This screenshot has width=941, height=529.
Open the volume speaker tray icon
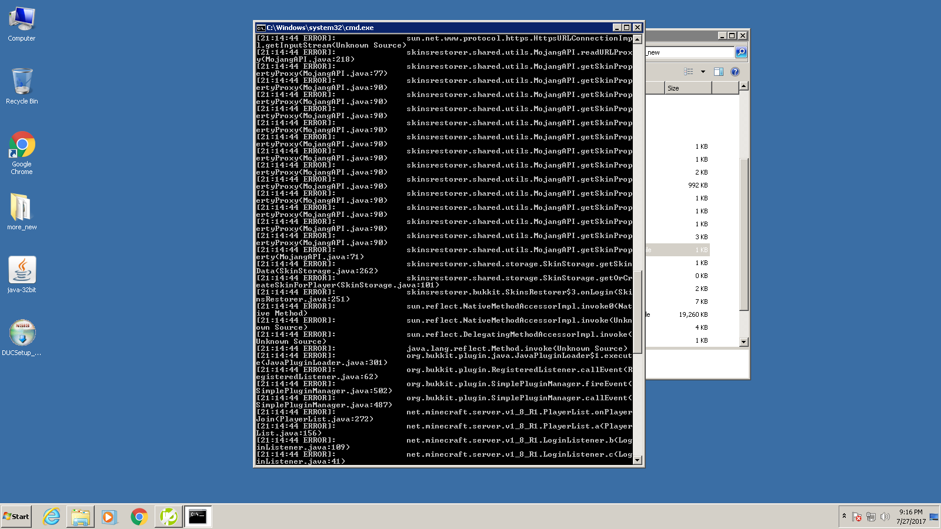(x=885, y=517)
